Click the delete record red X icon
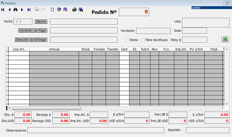The image size is (232, 137). click(65, 10)
